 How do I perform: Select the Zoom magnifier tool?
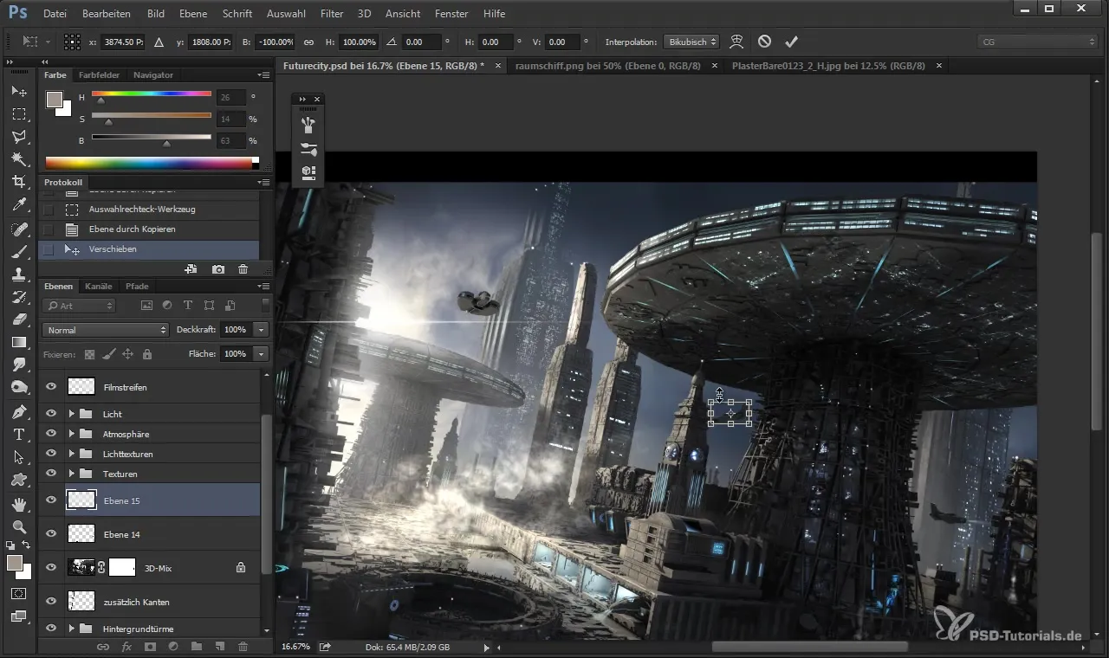(x=19, y=526)
